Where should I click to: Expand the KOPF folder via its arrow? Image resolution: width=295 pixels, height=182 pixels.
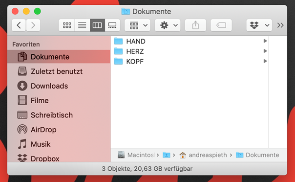pyautogui.click(x=265, y=61)
